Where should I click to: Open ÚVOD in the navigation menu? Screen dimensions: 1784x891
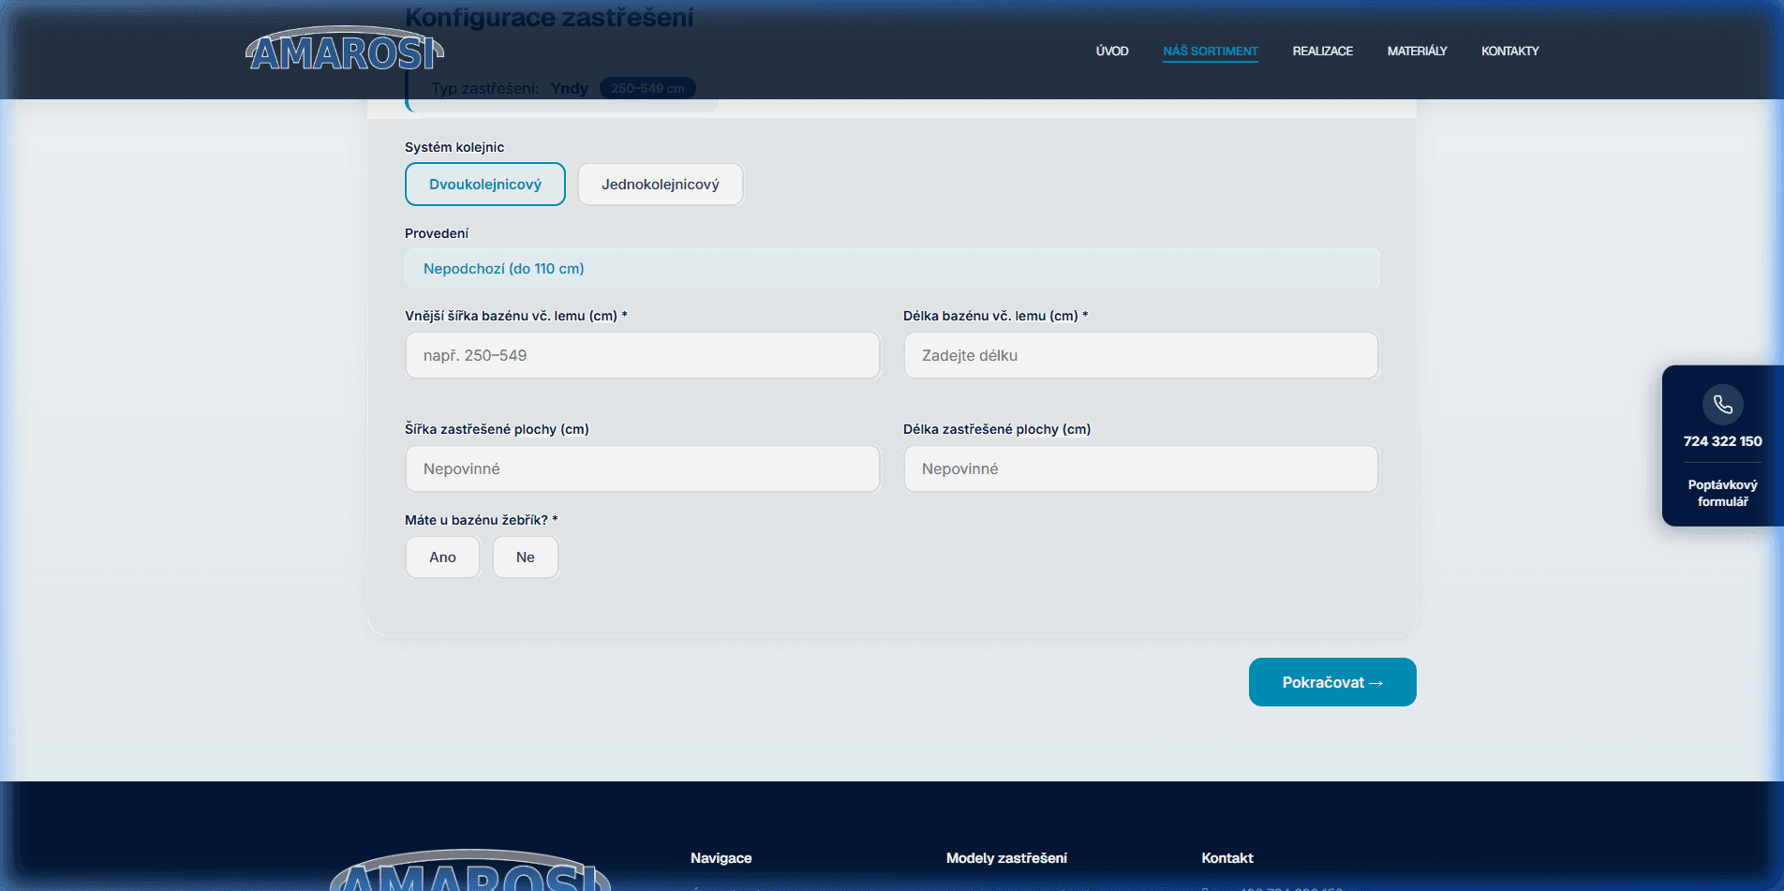click(1111, 52)
